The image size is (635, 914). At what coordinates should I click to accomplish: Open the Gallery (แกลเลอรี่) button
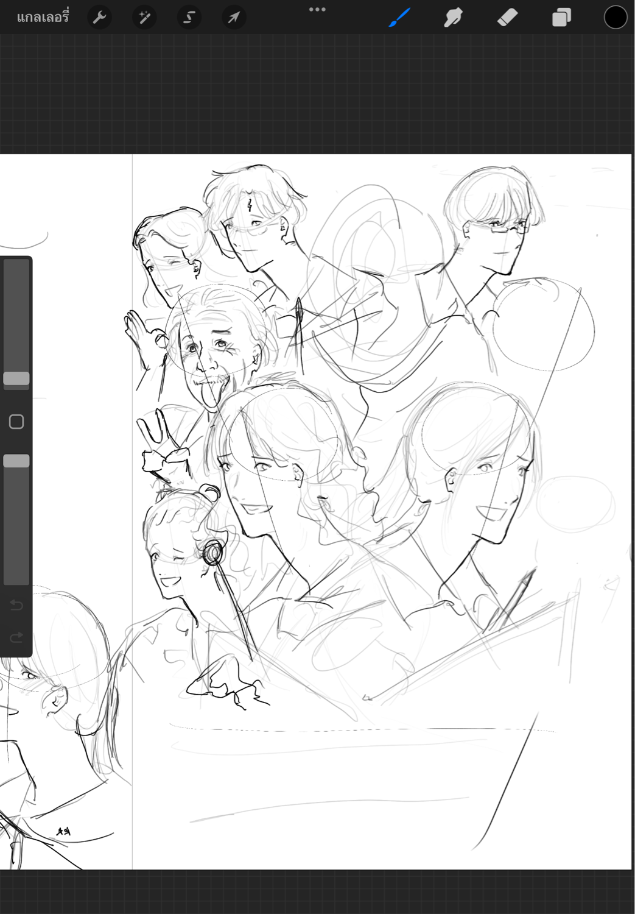click(43, 17)
